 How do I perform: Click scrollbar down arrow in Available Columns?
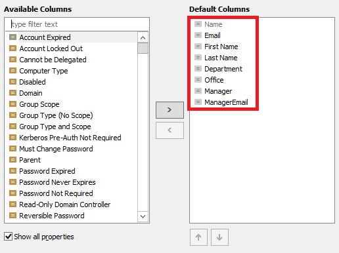coord(143,216)
